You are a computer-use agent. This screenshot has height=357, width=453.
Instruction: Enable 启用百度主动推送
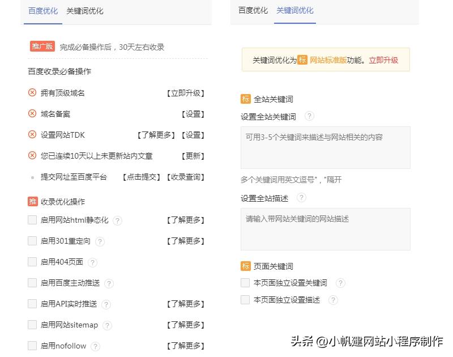32,283
